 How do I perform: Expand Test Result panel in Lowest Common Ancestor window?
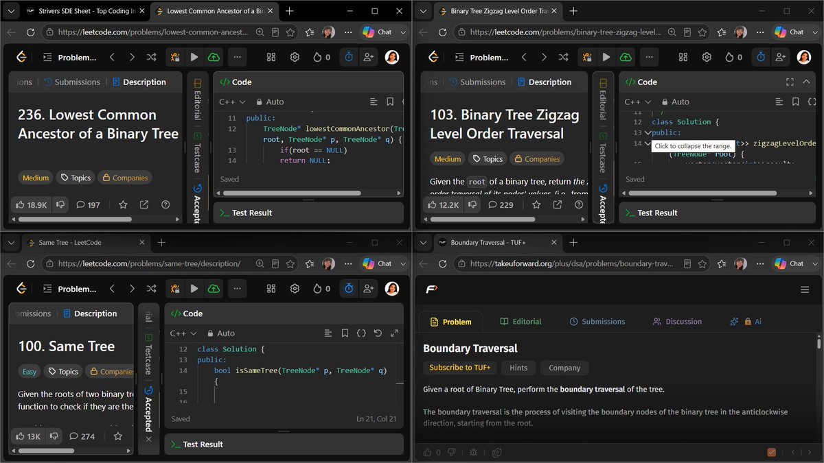246,213
